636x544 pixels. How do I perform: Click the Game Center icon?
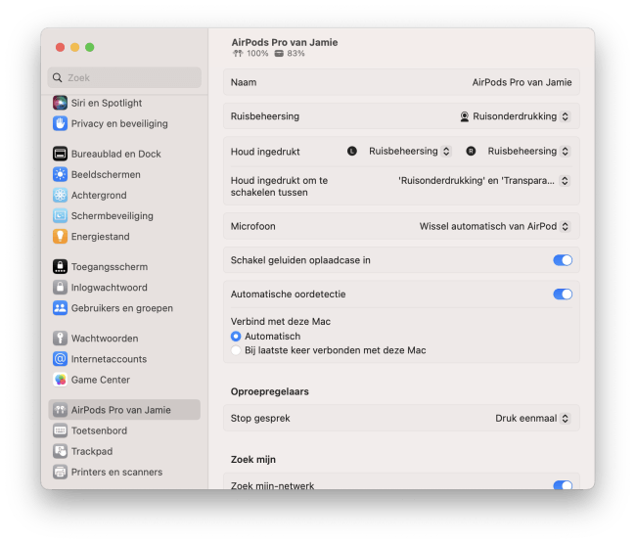coord(60,380)
